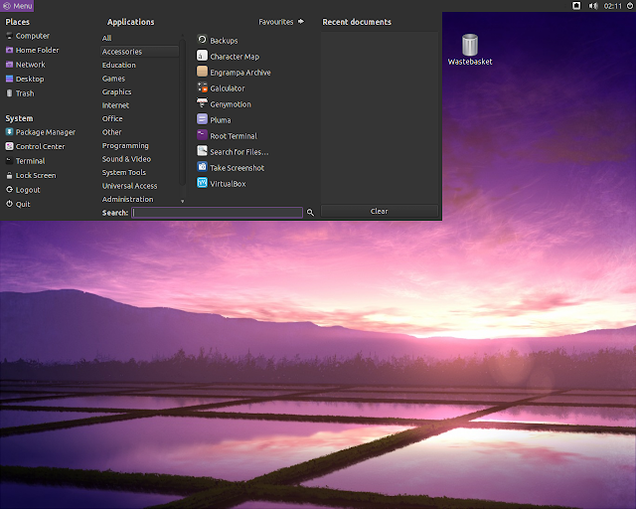Open the Menu button in panel
636x509 pixels.
coord(17,6)
